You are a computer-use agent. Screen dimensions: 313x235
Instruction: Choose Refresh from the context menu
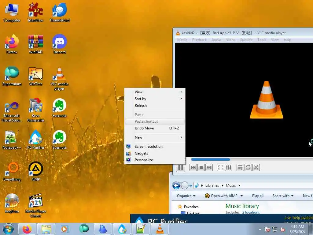155,106
